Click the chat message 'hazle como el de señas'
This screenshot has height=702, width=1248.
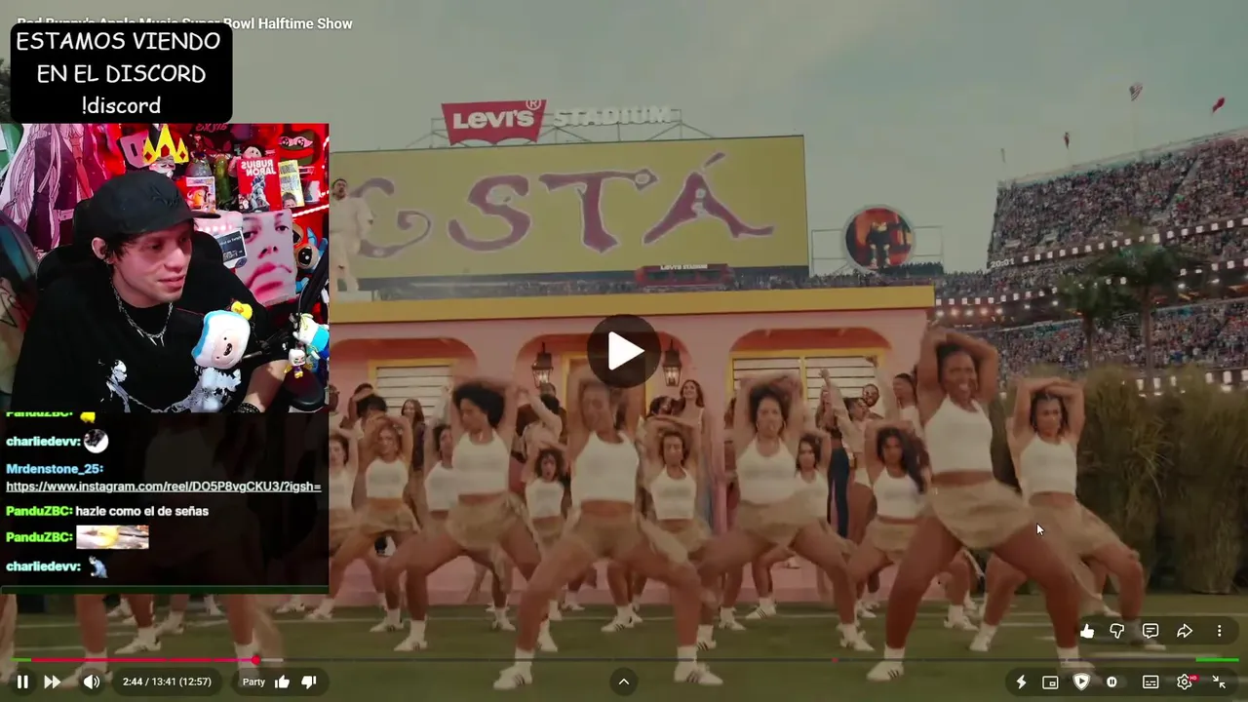[x=142, y=511]
